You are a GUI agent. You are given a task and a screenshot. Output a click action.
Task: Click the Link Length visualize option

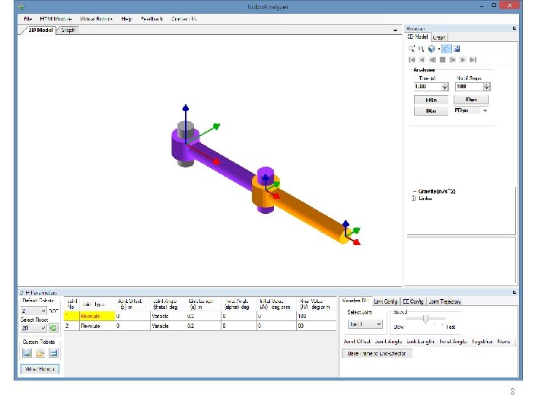(420, 342)
